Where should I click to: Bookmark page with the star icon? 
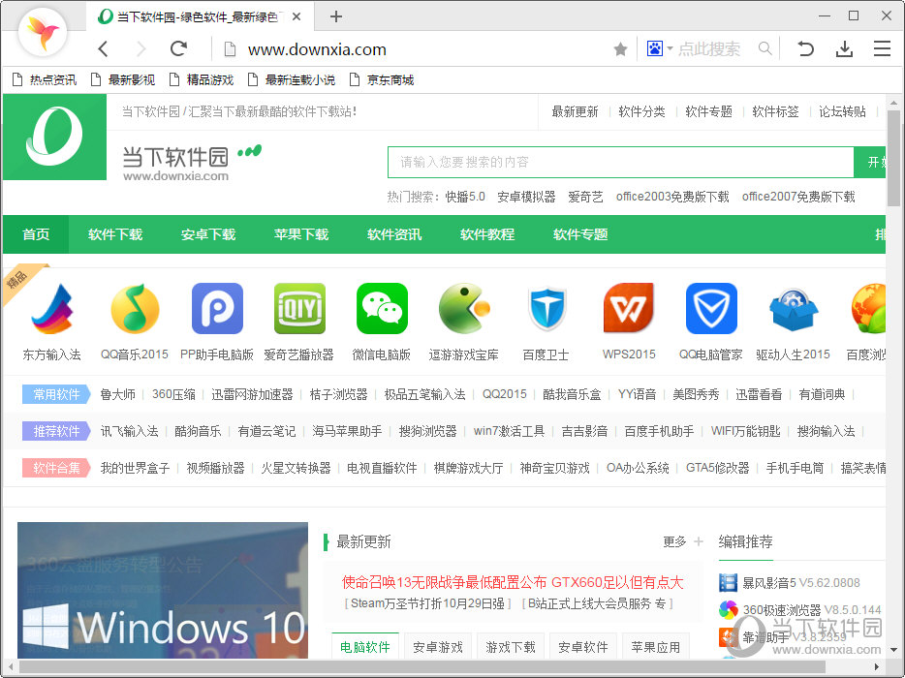pyautogui.click(x=620, y=49)
